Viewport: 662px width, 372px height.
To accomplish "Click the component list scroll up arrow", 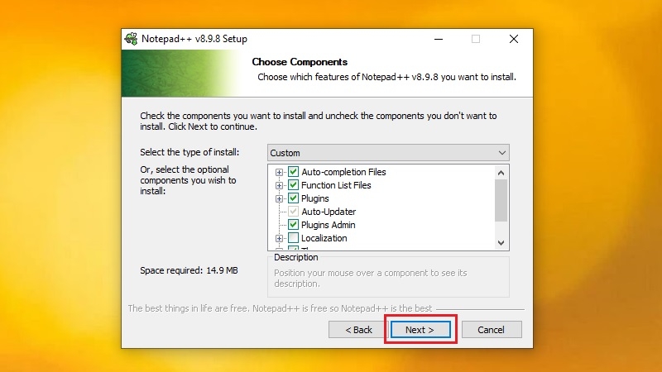I will pos(501,173).
